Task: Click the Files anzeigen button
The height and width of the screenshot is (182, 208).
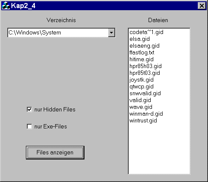Action: pos(55,153)
